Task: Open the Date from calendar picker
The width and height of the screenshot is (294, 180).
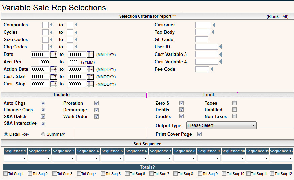Action: (53, 55)
